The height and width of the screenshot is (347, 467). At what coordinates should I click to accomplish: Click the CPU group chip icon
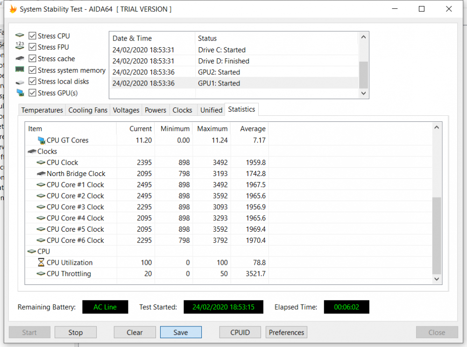32,251
